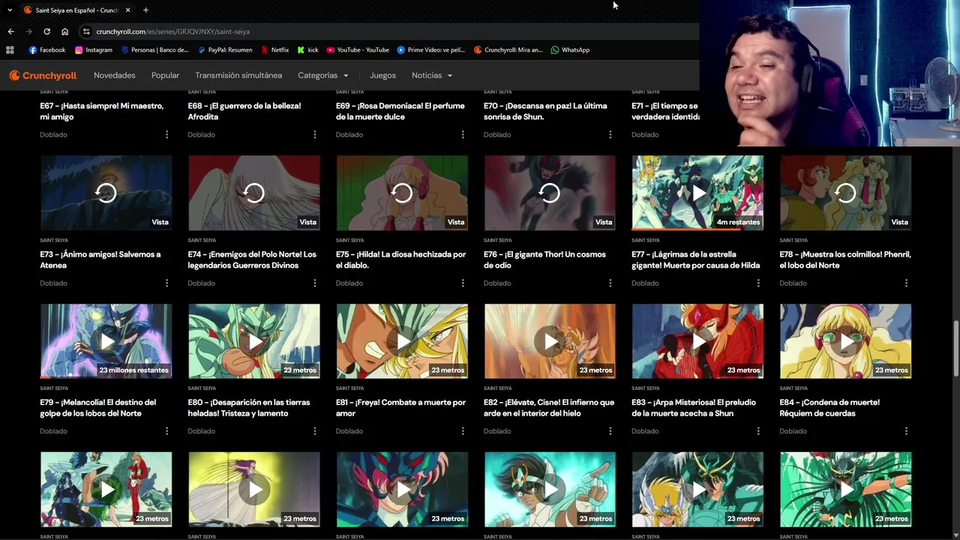Open the Netflix bookmark
The width and height of the screenshot is (960, 540).
[275, 50]
